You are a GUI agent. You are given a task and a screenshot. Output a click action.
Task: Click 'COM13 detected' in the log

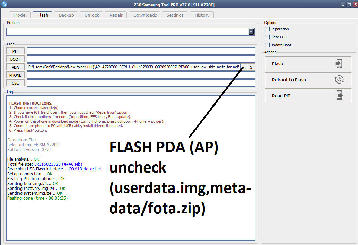click(85, 169)
